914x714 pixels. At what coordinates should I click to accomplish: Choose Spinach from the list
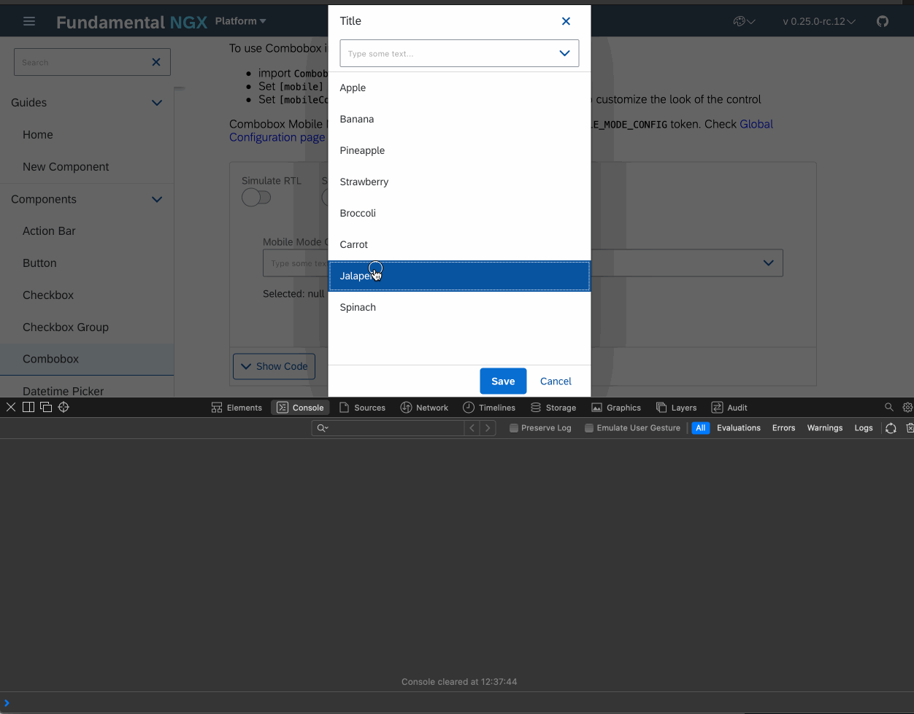pyautogui.click(x=459, y=307)
